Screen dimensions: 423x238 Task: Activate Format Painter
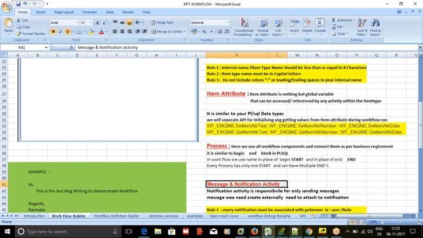tap(31, 34)
